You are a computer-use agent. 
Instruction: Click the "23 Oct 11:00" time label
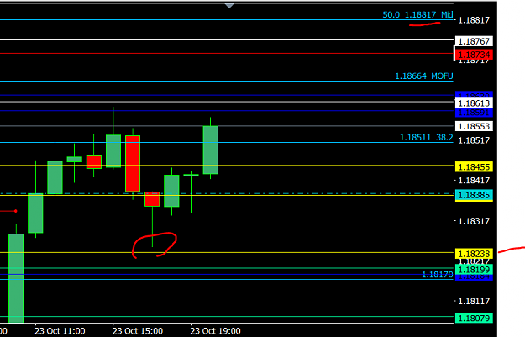coord(60,331)
